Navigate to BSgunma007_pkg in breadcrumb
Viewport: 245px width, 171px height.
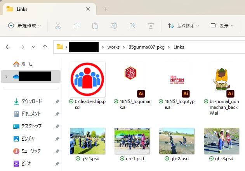click(x=146, y=47)
